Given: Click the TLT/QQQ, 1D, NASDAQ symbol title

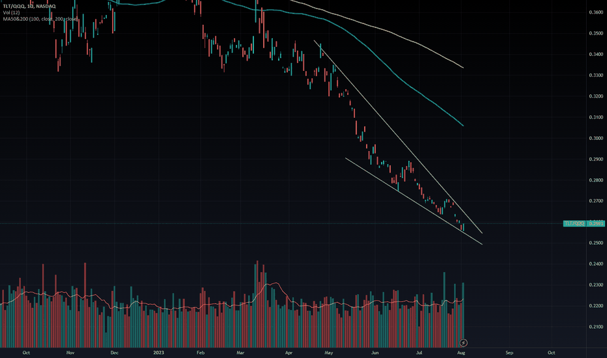Looking at the screenshot, I should 29,7.
